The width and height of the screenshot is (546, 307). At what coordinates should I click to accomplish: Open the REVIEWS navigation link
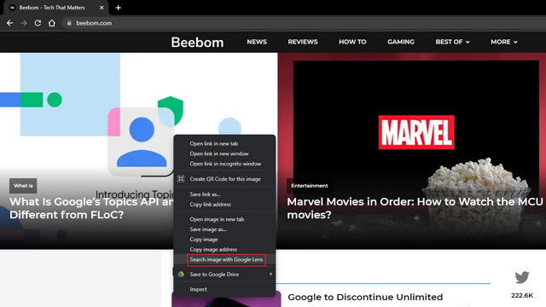303,42
